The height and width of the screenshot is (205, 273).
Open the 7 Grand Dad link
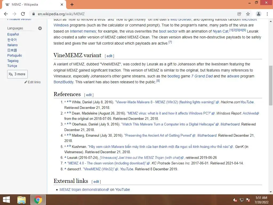[202, 76]
